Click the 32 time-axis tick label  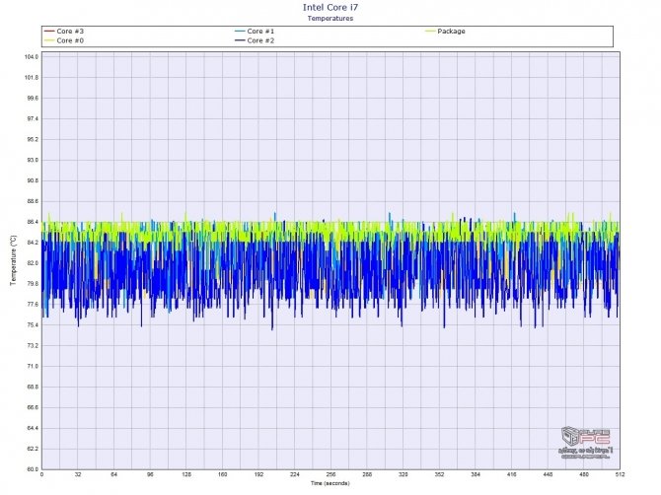pyautogui.click(x=78, y=474)
